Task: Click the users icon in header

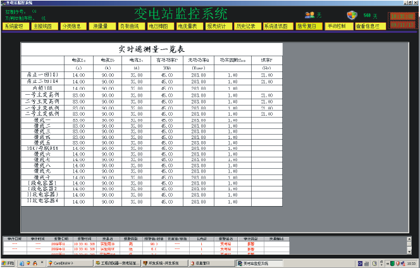Action: tap(309, 15)
